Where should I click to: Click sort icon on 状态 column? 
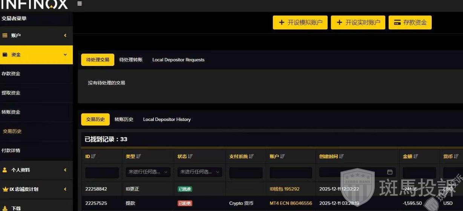[x=190, y=156]
